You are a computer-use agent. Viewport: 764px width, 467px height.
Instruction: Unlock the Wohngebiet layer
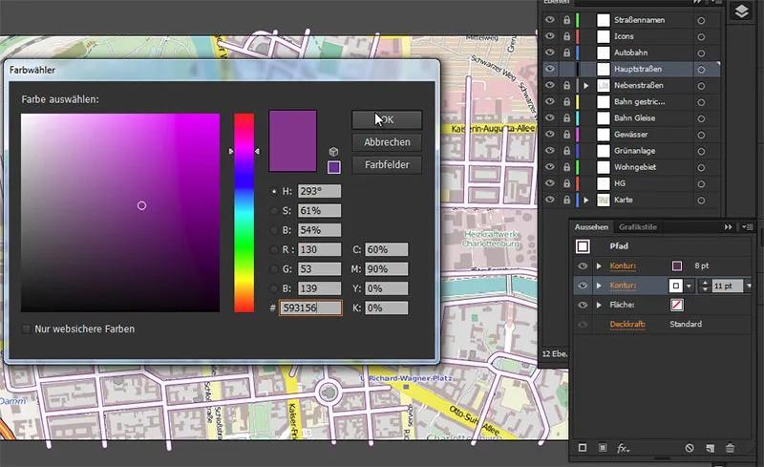566,167
